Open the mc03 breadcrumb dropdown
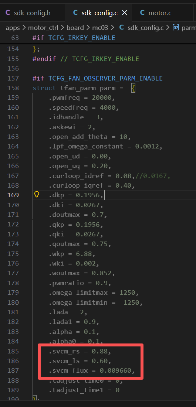This screenshot has width=196, height=407. click(100, 28)
